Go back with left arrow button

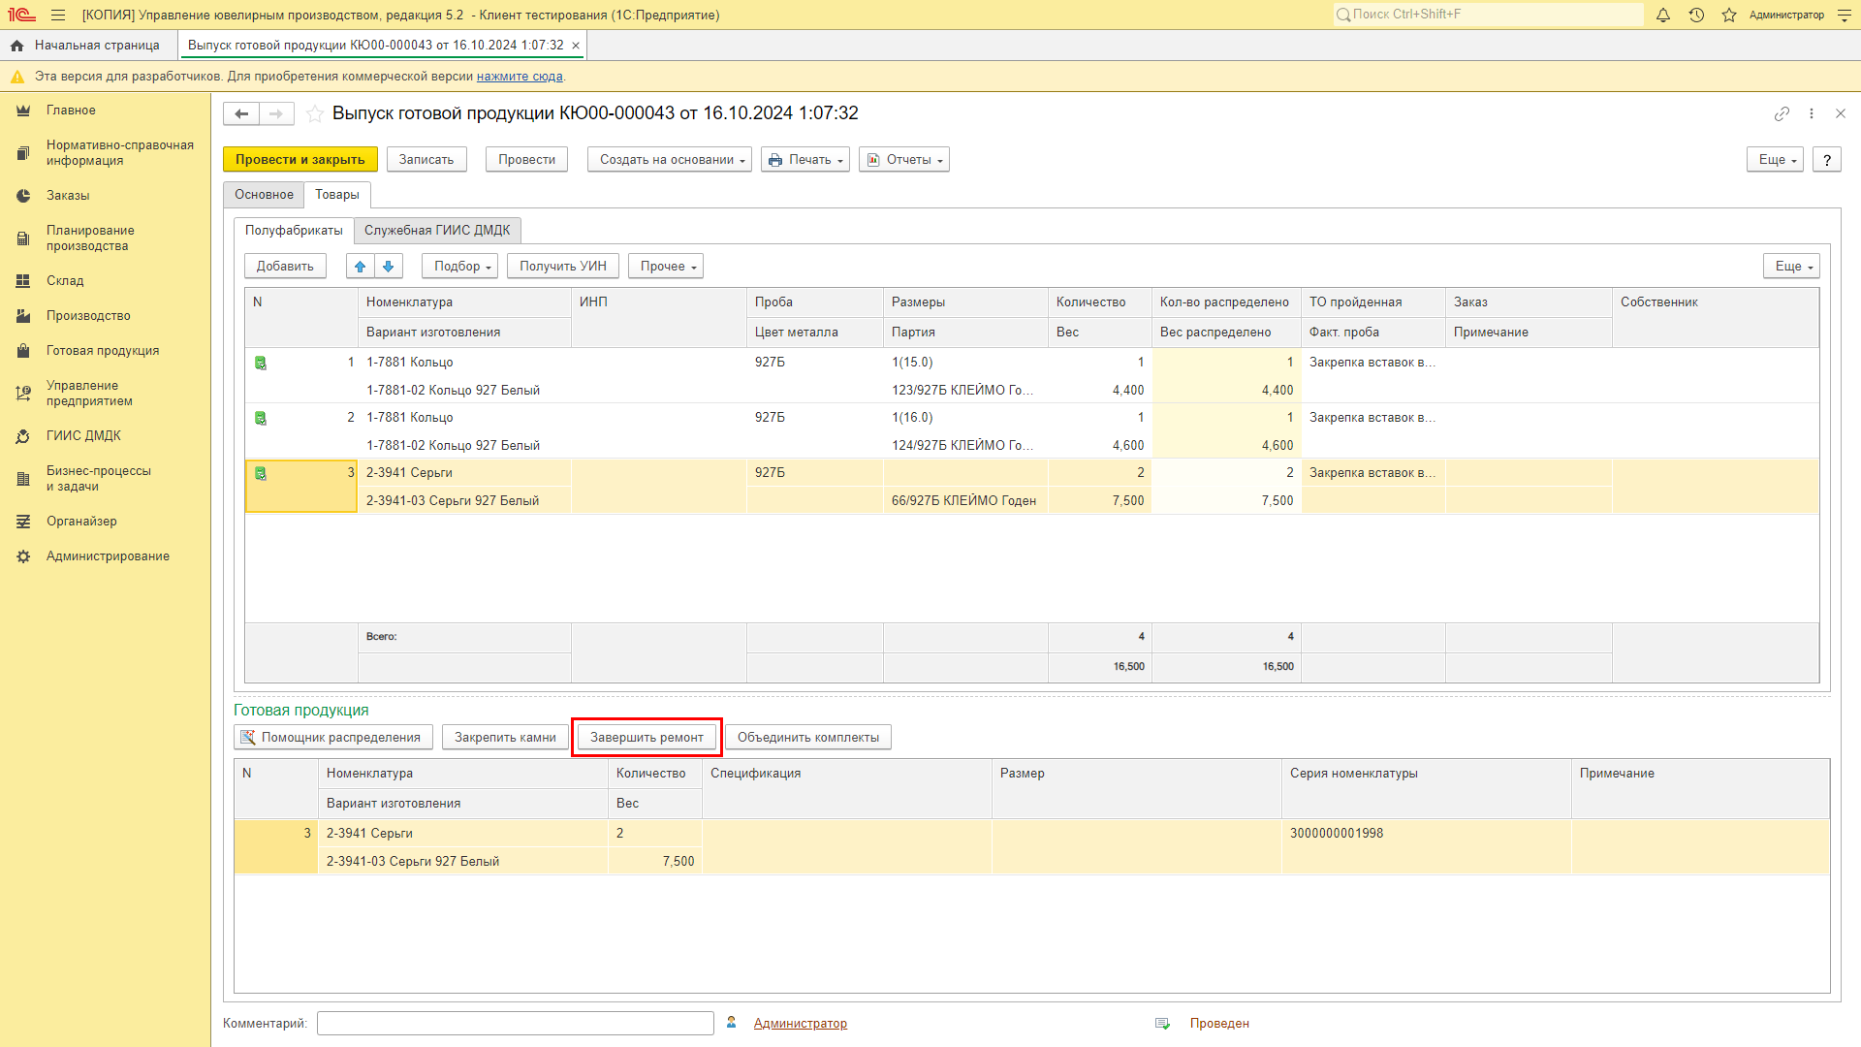tap(241, 113)
